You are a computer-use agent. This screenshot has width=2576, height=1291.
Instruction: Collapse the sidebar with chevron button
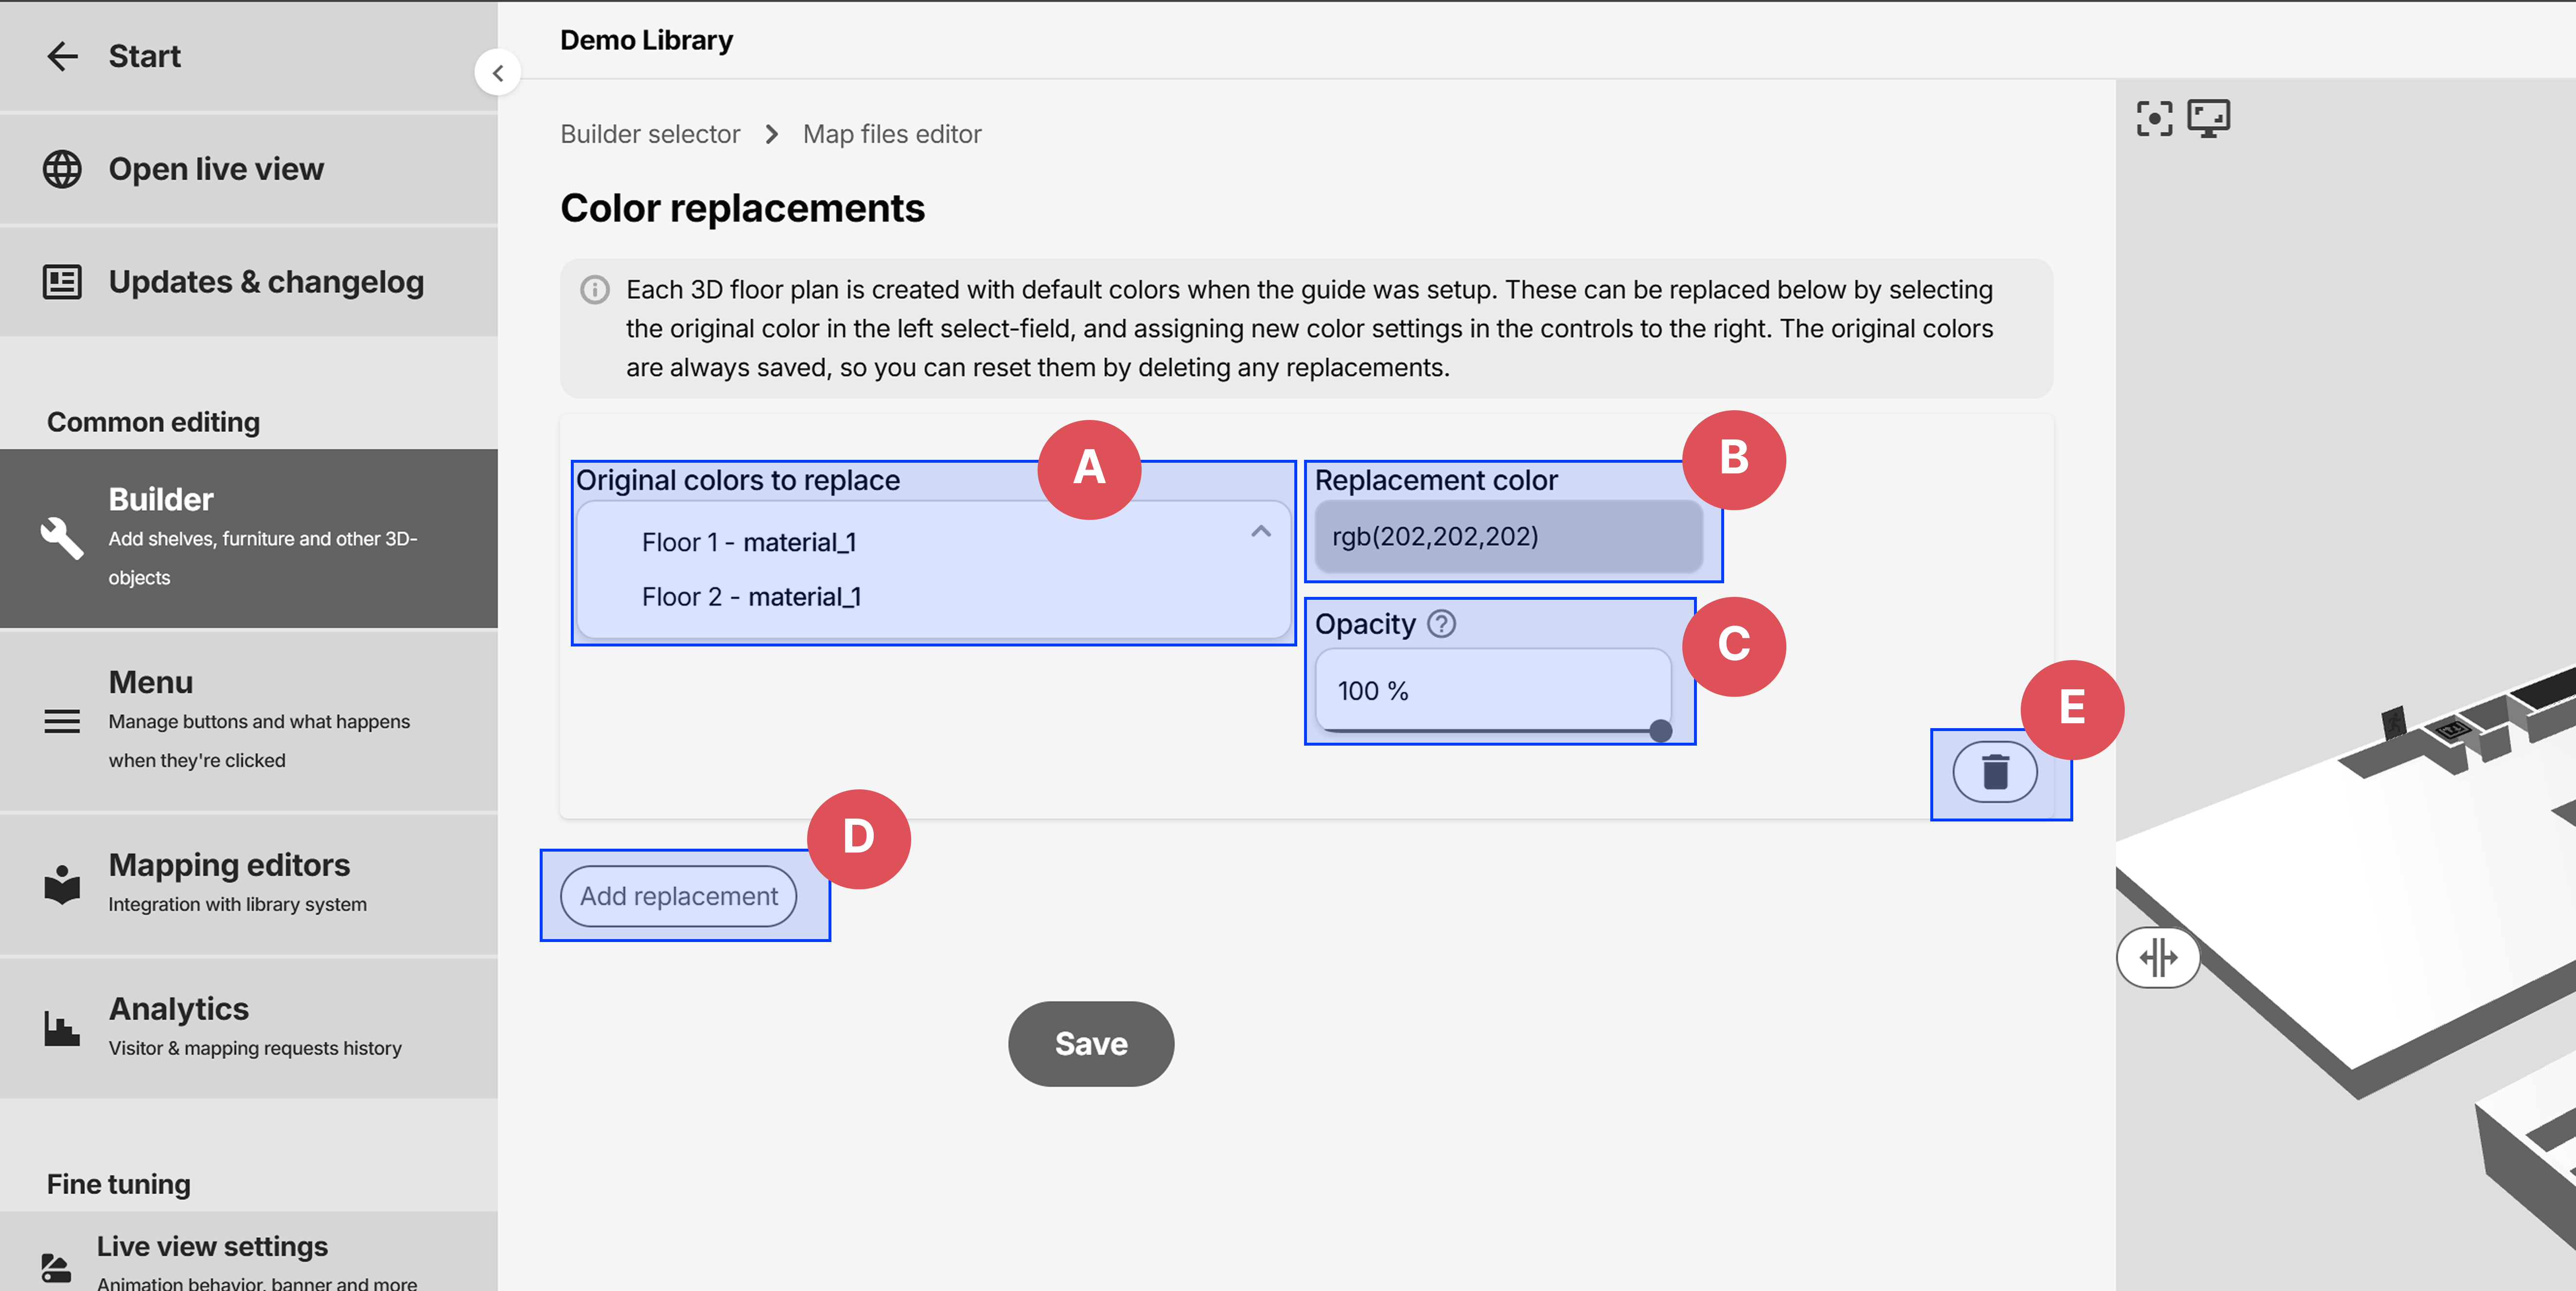[x=497, y=73]
